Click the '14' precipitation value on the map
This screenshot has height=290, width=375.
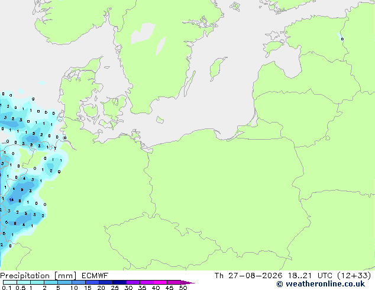[x=11, y=199]
